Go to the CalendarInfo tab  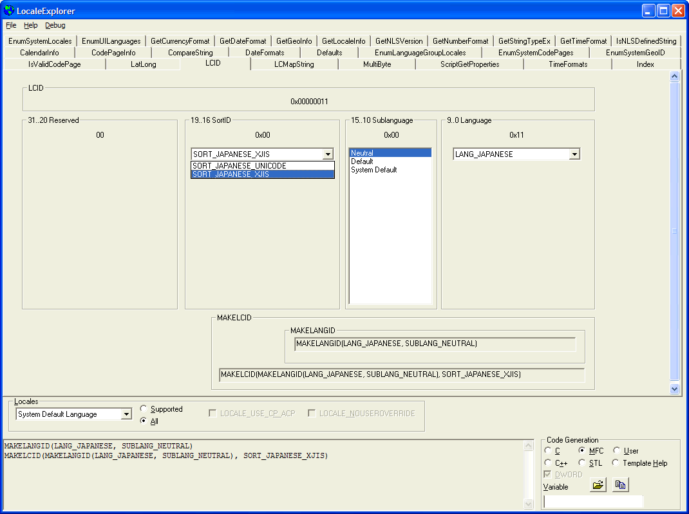pos(39,53)
